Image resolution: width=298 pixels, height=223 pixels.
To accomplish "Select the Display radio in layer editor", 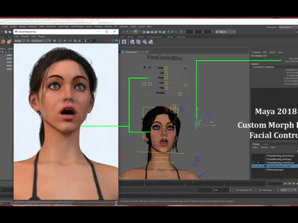I will (x=256, y=144).
